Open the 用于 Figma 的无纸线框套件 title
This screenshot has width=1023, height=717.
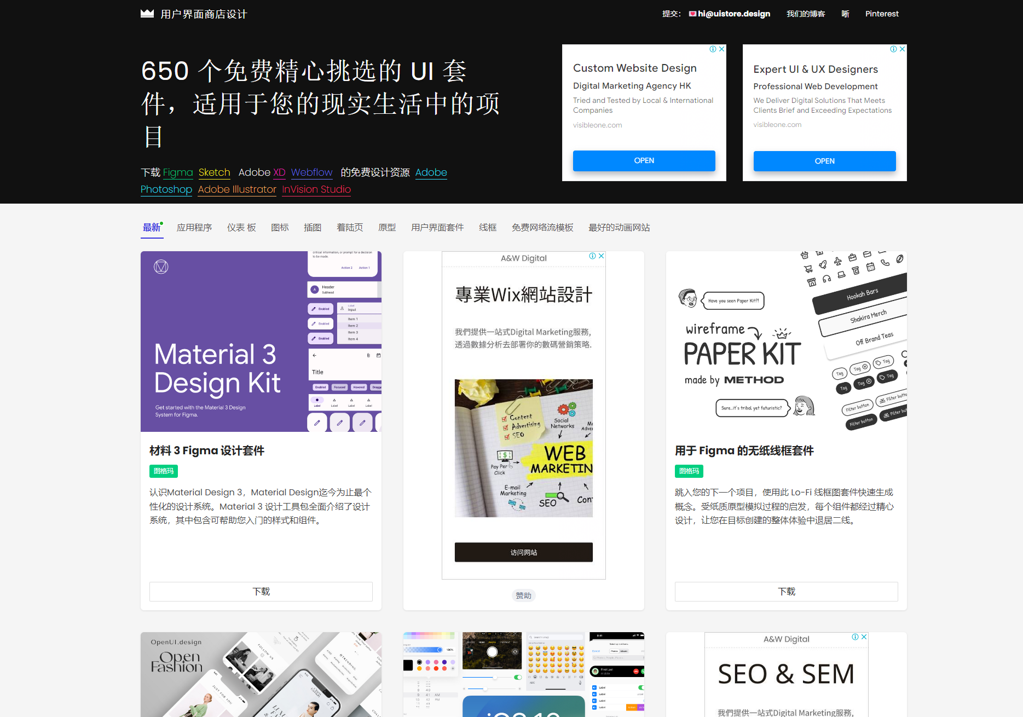point(744,450)
